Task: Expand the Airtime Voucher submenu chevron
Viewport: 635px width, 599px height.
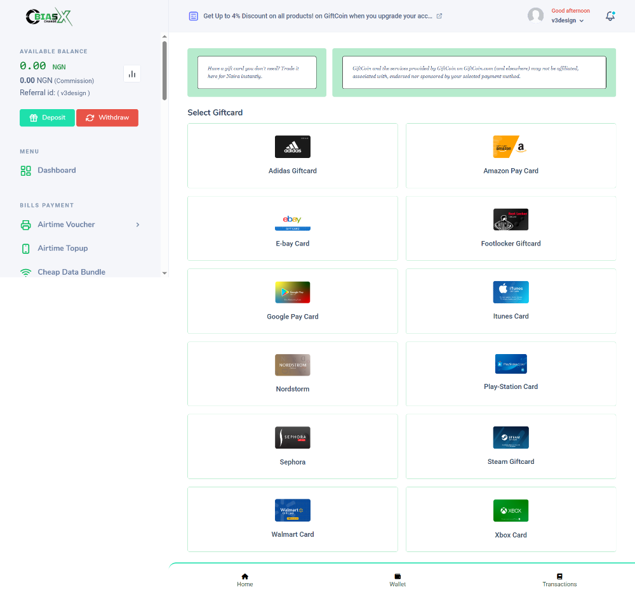Action: click(137, 225)
